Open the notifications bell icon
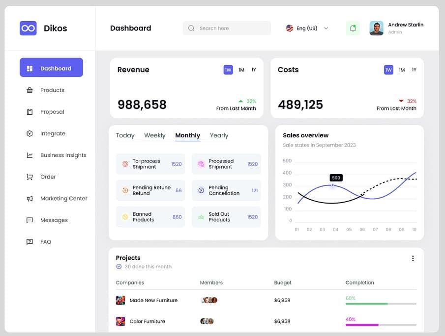The image size is (445, 336). pos(353,28)
